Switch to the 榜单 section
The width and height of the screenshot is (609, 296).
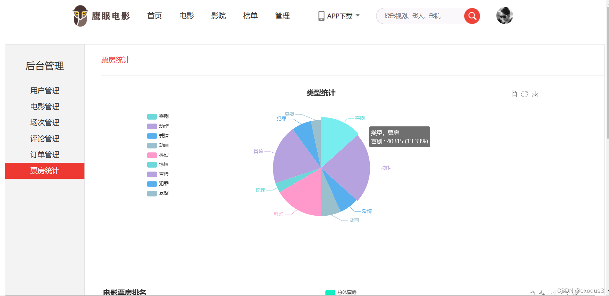click(x=250, y=16)
